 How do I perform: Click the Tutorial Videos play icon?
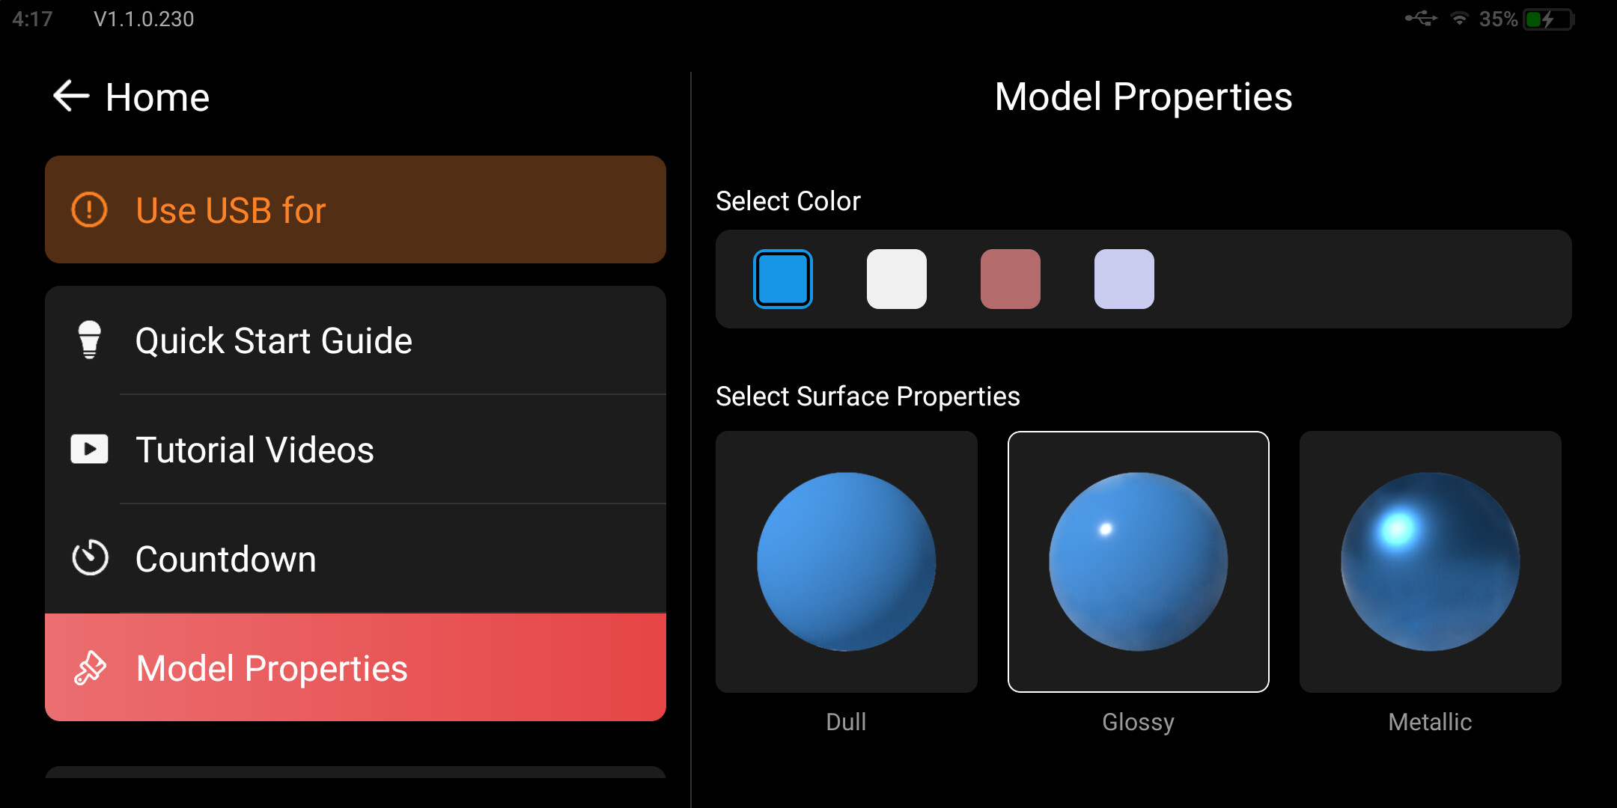[90, 450]
